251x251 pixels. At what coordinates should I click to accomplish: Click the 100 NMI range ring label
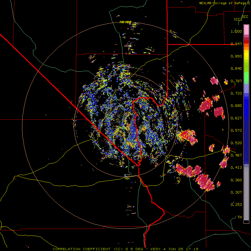pyautogui.click(x=125, y=22)
